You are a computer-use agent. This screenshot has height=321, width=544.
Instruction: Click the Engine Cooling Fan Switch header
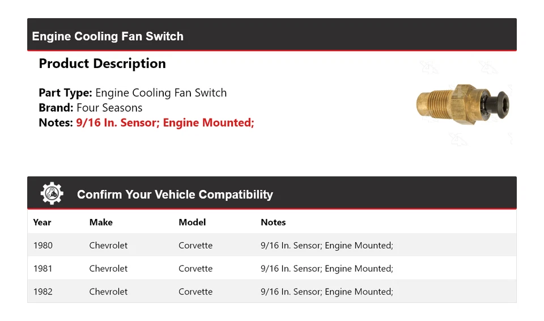[x=108, y=36]
